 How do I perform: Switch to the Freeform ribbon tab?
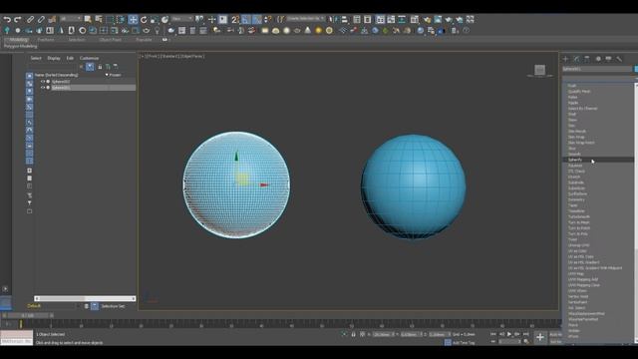pyautogui.click(x=46, y=40)
